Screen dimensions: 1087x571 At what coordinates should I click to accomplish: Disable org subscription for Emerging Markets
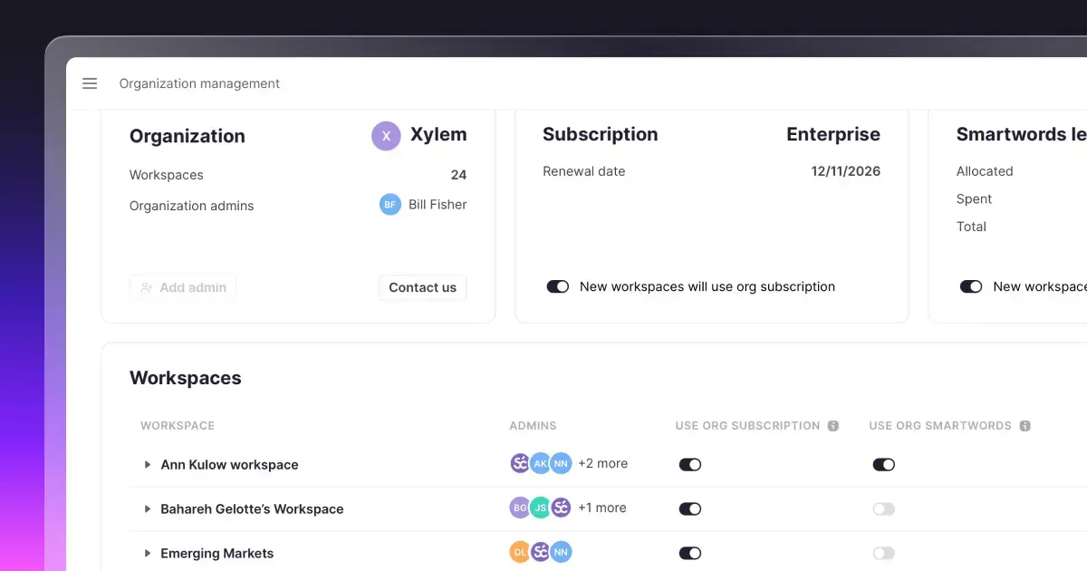(689, 552)
